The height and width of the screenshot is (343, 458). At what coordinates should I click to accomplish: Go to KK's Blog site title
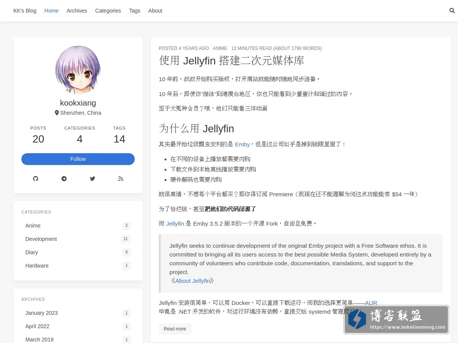point(25,11)
